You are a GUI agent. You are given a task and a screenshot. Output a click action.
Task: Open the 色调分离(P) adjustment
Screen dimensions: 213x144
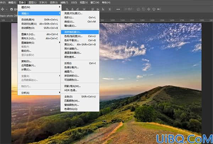tap(80, 67)
